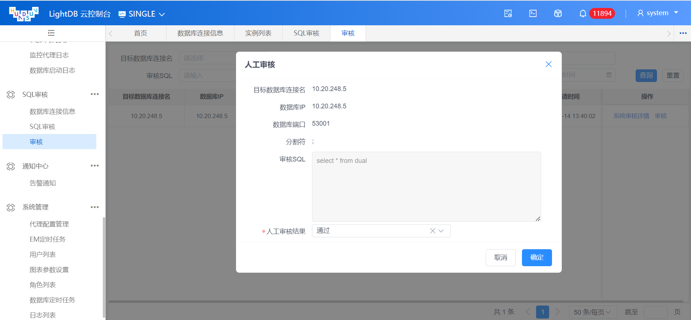The height and width of the screenshot is (320, 691).
Task: Click the 取消 button in dialog
Action: coord(501,258)
